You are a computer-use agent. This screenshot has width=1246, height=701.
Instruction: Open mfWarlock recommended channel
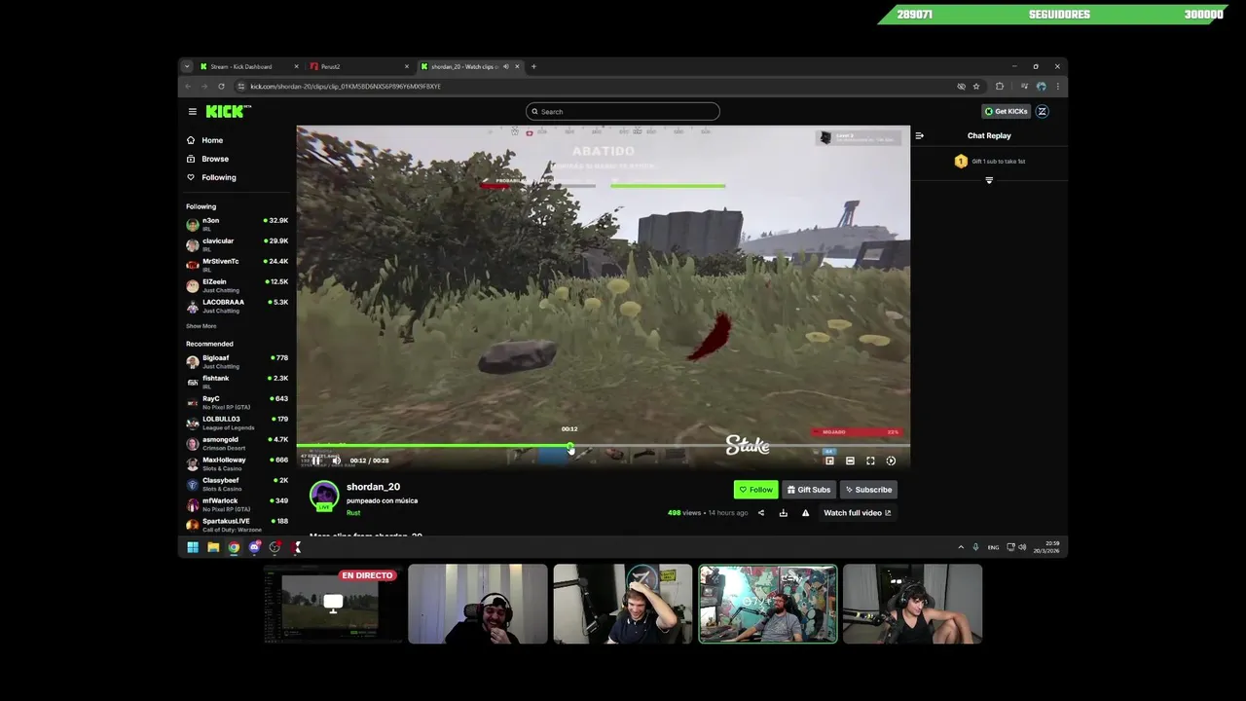click(x=238, y=504)
